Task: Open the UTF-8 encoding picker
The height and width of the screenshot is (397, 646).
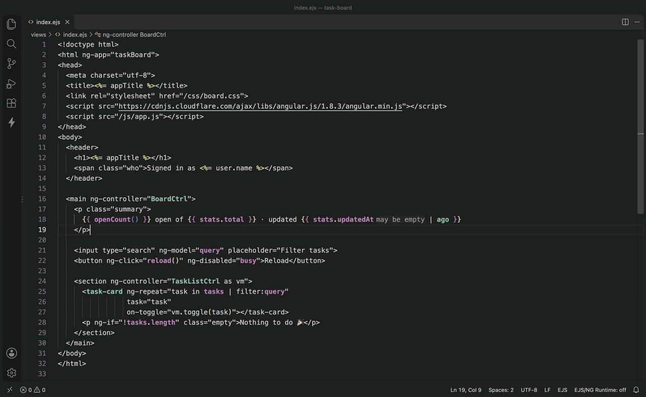Action: click(529, 390)
